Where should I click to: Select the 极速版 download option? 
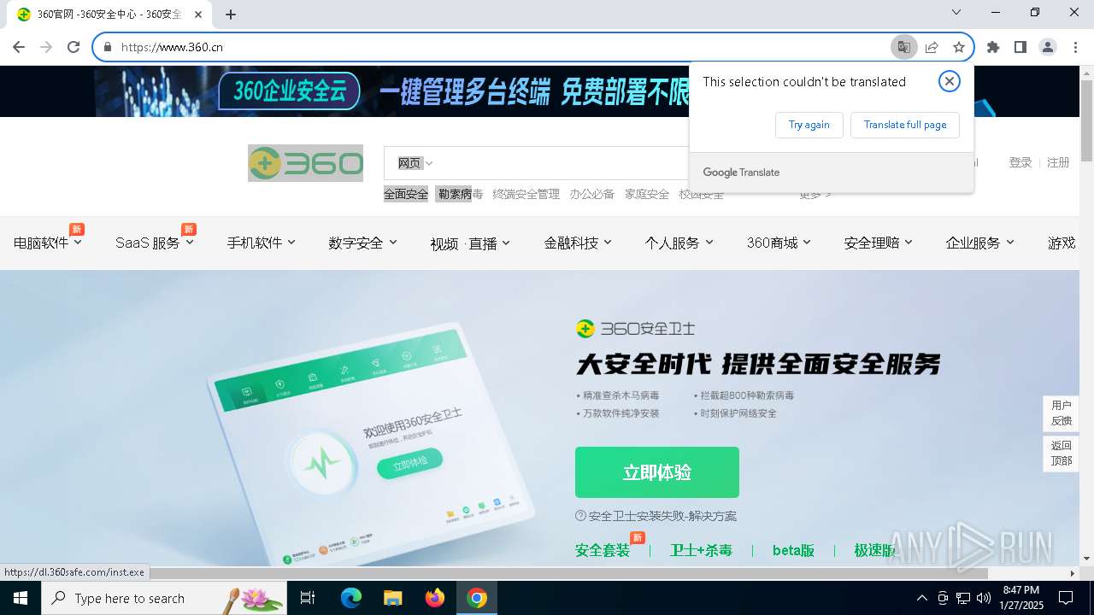[x=874, y=551]
